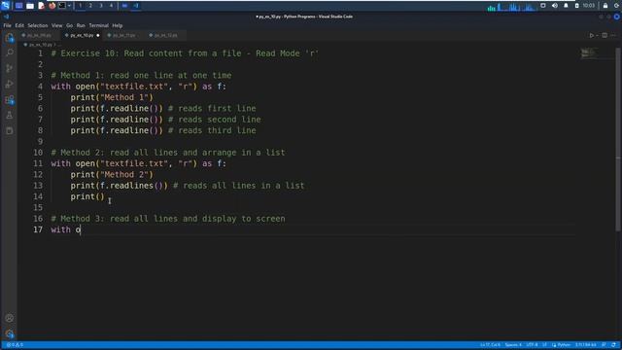622x350 pixels.
Task: Open the activity bar icon below Testing
Action: point(9,130)
